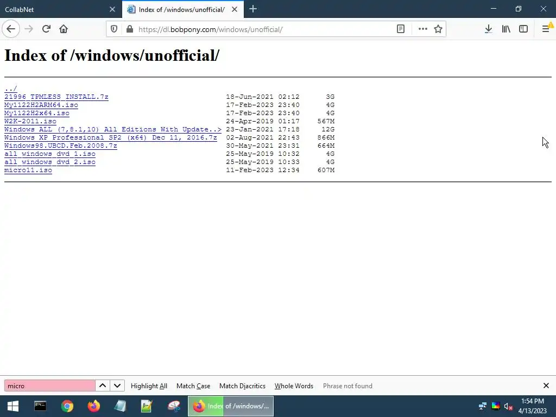This screenshot has height=417, width=556.
Task: Download W2K-2011.iso
Action: 30,121
